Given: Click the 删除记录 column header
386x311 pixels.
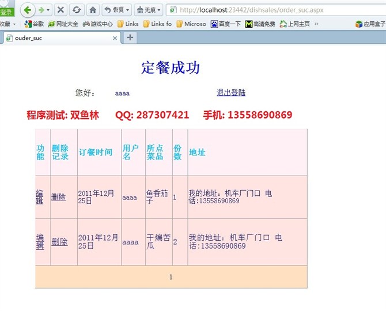Looking at the screenshot, I should click(x=60, y=152).
